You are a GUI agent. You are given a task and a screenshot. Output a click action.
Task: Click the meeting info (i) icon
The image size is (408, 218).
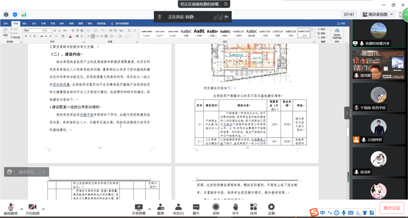[6, 15]
